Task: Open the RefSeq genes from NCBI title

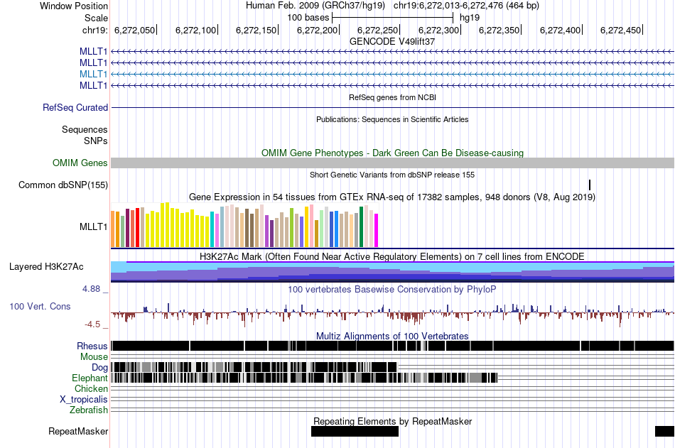Action: (392, 97)
